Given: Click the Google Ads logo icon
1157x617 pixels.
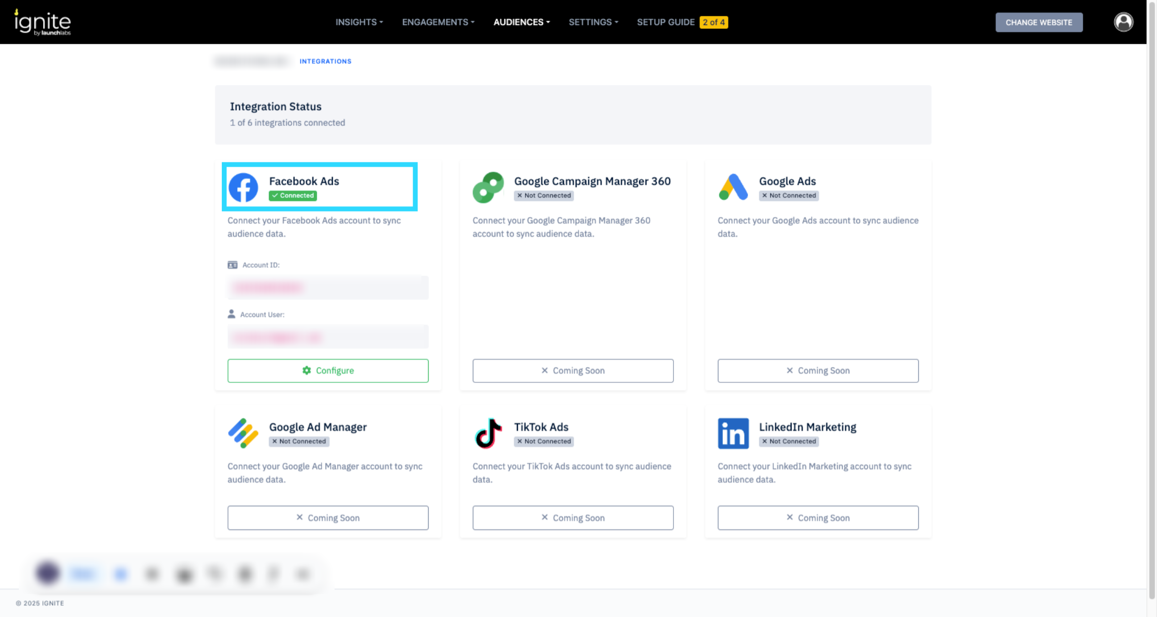Looking at the screenshot, I should point(733,188).
